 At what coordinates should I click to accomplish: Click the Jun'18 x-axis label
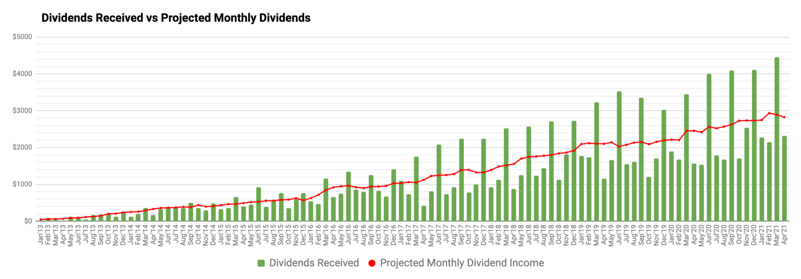(529, 235)
